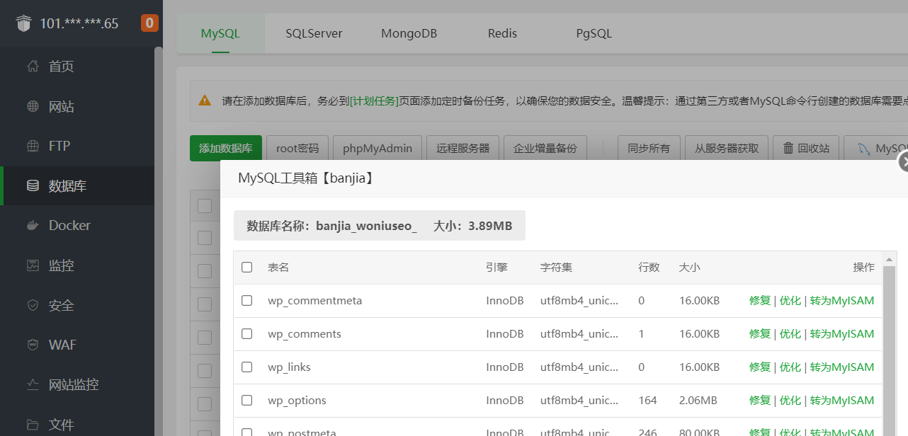Screen dimensions: 908x436
Task: Close the MySQL工具箱 dialog
Action: click(x=903, y=162)
